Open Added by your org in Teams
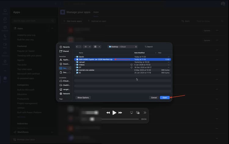The height and width of the screenshot is (144, 229). point(26,35)
